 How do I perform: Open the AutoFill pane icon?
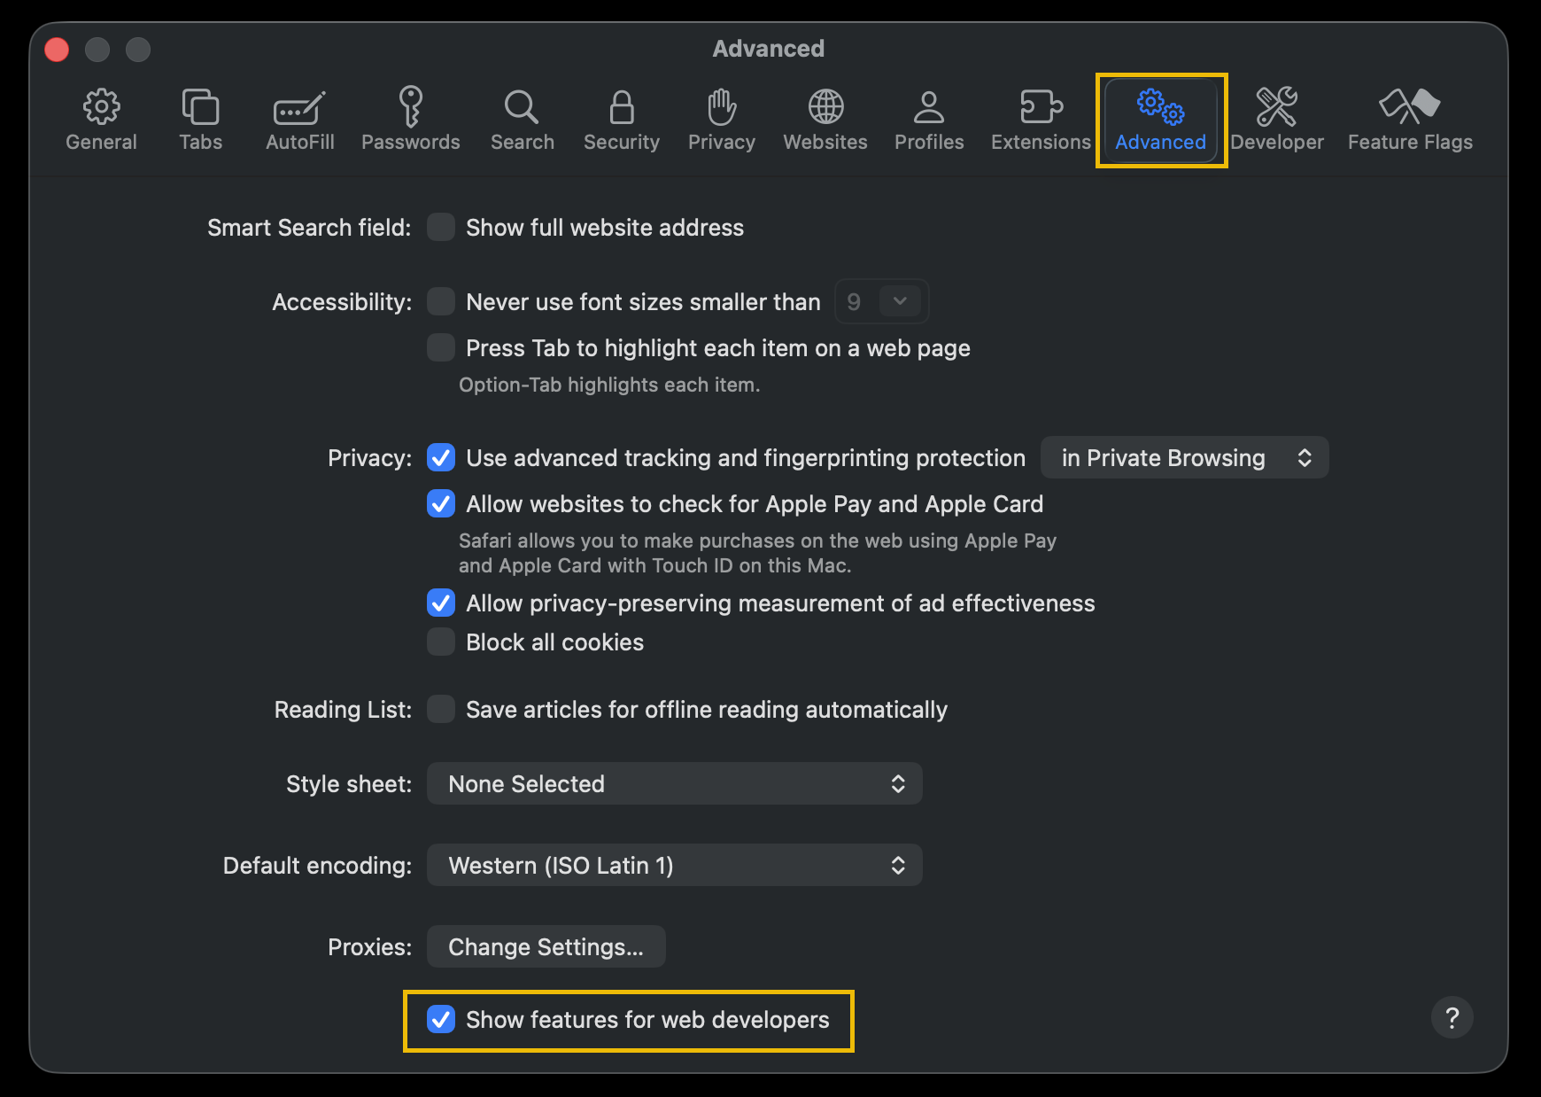click(x=299, y=107)
